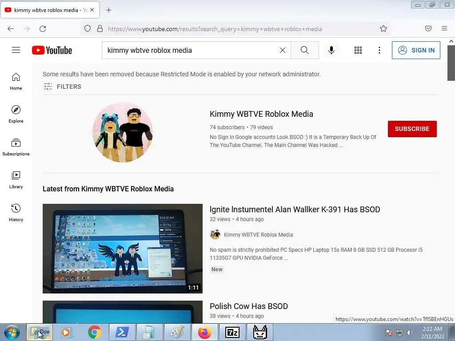Reload the page in Firefox
The image size is (455, 341).
pos(43,29)
